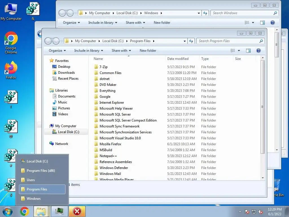Click New folder in Program Files window
Image resolution: width=289 pixels, height=217 pixels.
pyautogui.click(x=148, y=51)
